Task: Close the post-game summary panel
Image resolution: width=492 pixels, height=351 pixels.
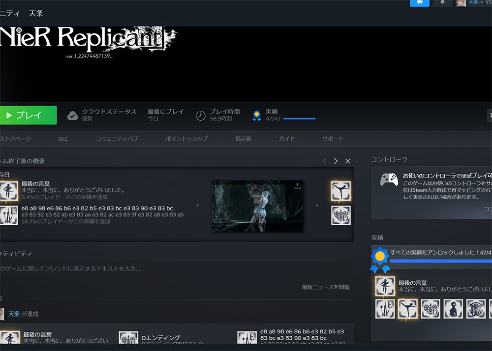Action: pos(348,161)
